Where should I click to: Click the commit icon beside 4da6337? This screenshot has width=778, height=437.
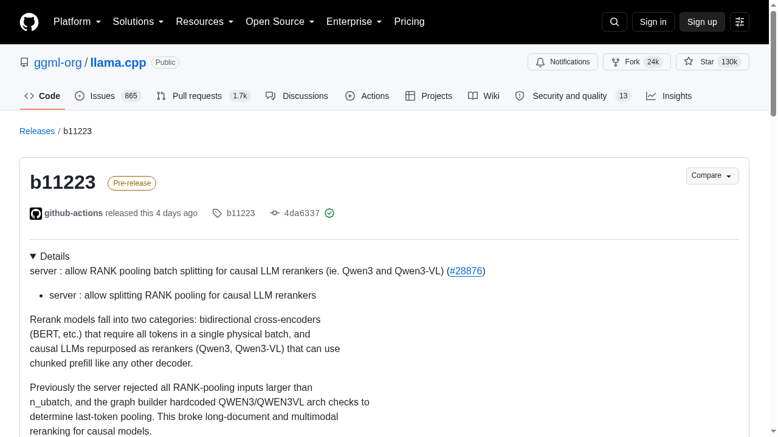(275, 213)
